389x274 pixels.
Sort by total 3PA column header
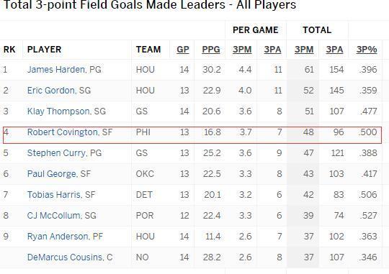tap(334, 50)
